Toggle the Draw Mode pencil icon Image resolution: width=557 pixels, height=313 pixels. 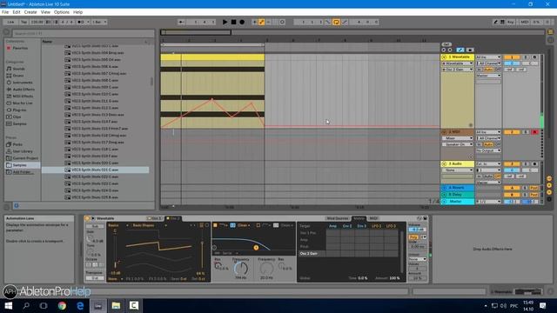[x=495, y=22]
